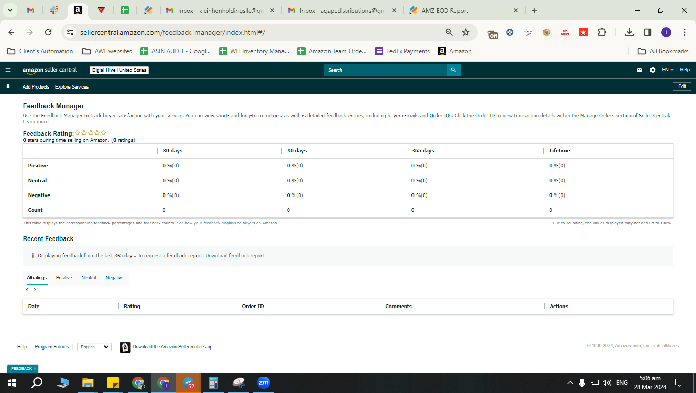This screenshot has height=393, width=696.
Task: Open the Chrome extensions puzzle icon
Action: [602, 32]
